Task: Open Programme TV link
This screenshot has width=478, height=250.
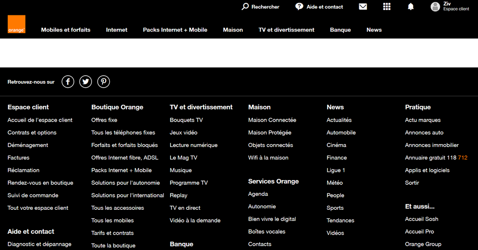Action: (x=189, y=183)
